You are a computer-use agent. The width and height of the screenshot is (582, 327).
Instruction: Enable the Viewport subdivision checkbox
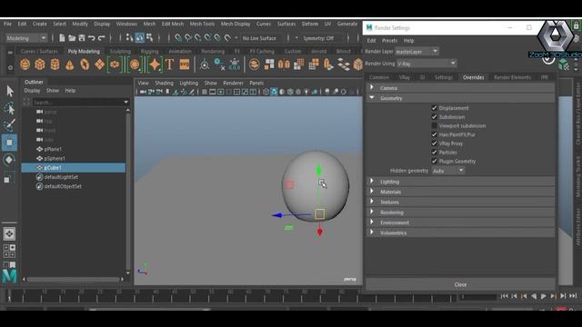pos(434,125)
